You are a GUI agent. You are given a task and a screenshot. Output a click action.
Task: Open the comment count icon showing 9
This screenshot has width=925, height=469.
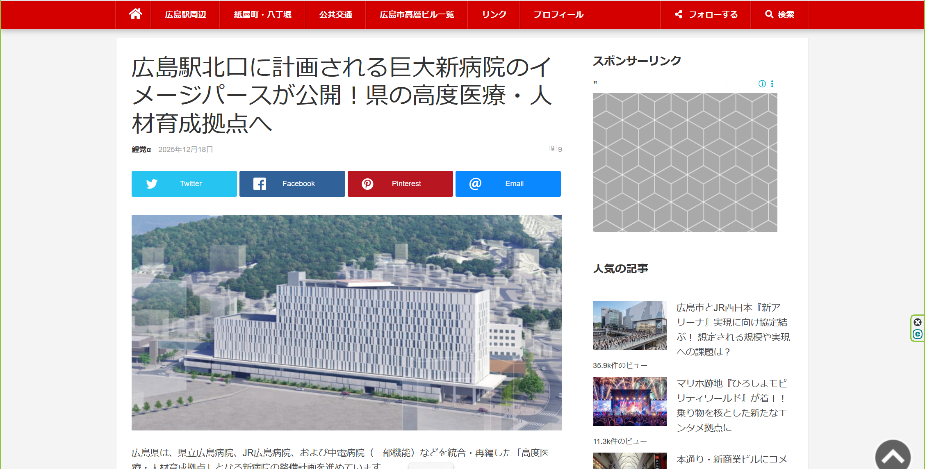pyautogui.click(x=553, y=148)
